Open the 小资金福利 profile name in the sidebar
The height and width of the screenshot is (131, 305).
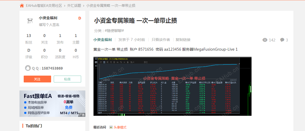(48, 18)
